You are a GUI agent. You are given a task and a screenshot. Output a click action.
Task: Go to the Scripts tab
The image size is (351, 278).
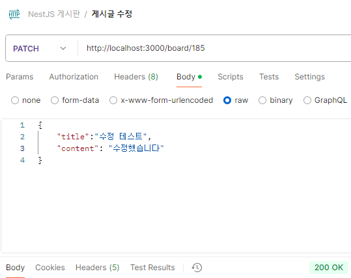(x=231, y=77)
